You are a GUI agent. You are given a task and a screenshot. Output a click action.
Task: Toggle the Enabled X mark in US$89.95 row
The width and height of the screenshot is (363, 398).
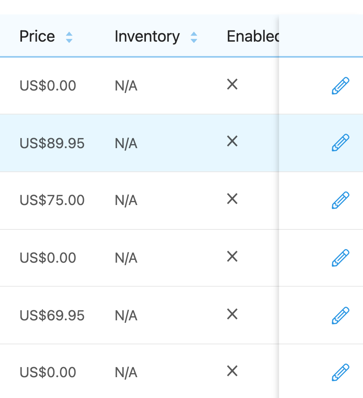click(232, 141)
